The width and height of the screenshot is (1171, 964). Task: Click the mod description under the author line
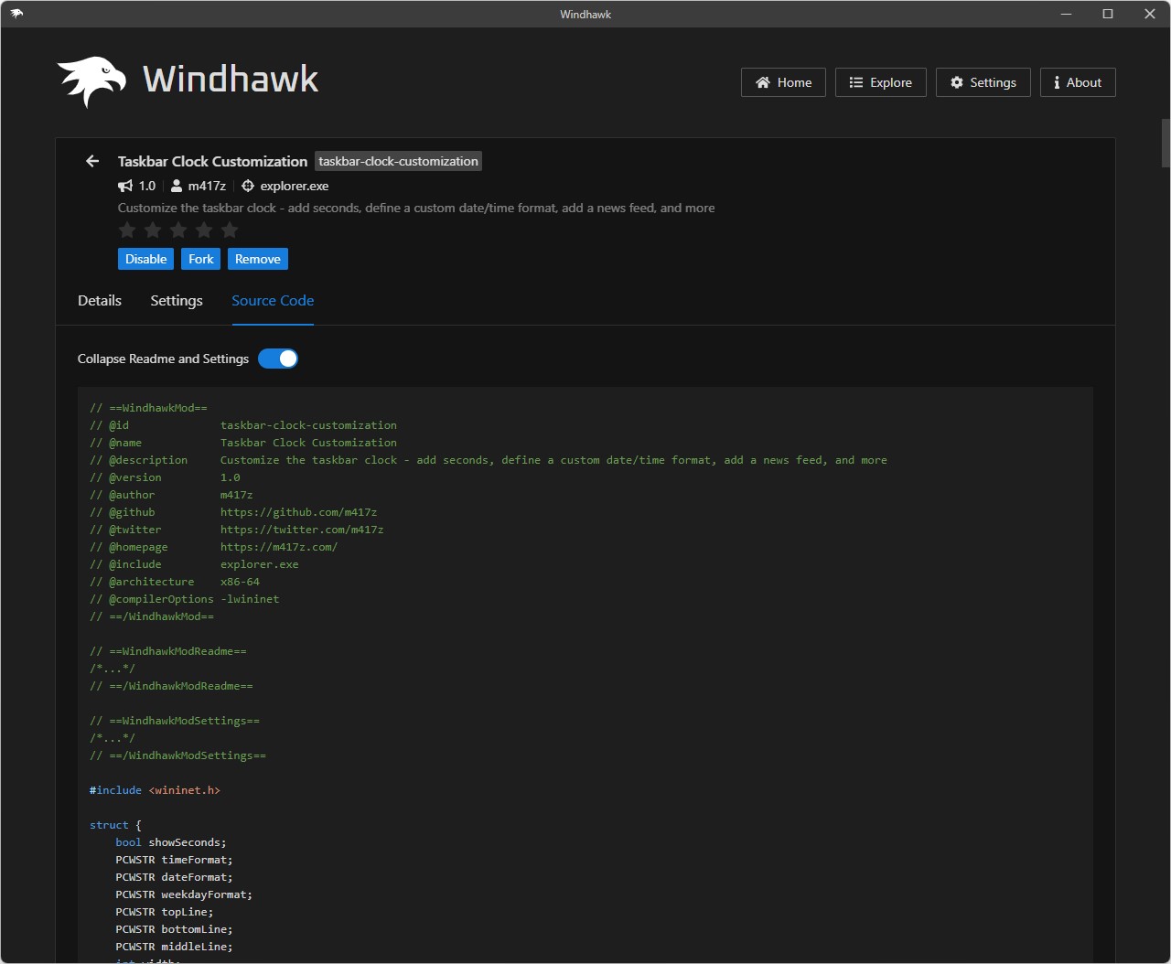(416, 208)
